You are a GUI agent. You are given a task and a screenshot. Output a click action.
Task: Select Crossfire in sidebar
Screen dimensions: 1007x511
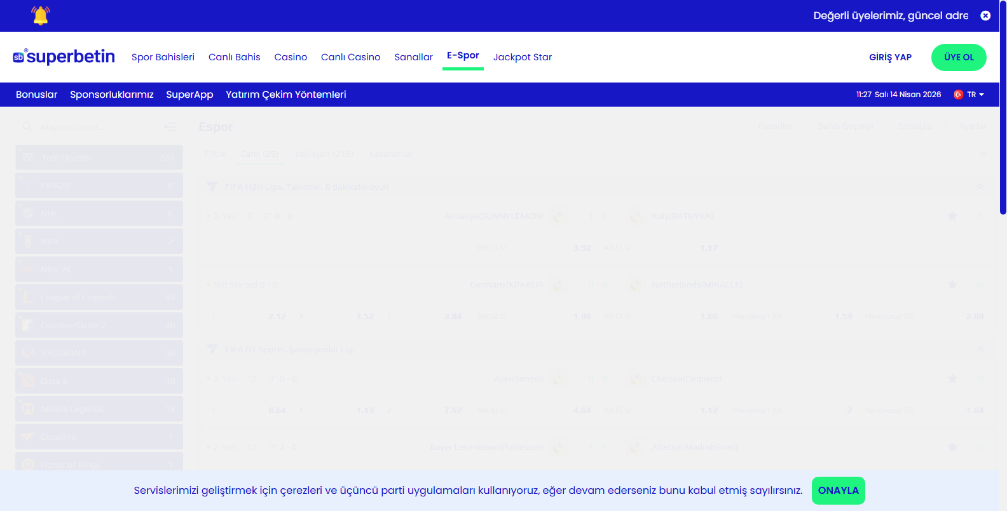(x=99, y=437)
